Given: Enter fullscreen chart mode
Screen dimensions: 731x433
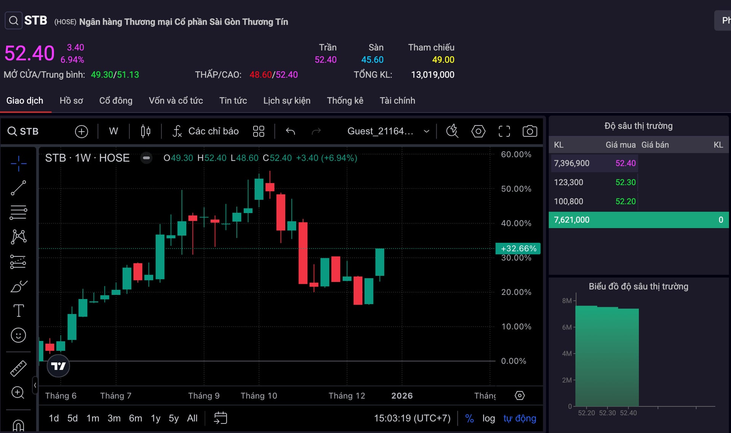Looking at the screenshot, I should pos(504,131).
